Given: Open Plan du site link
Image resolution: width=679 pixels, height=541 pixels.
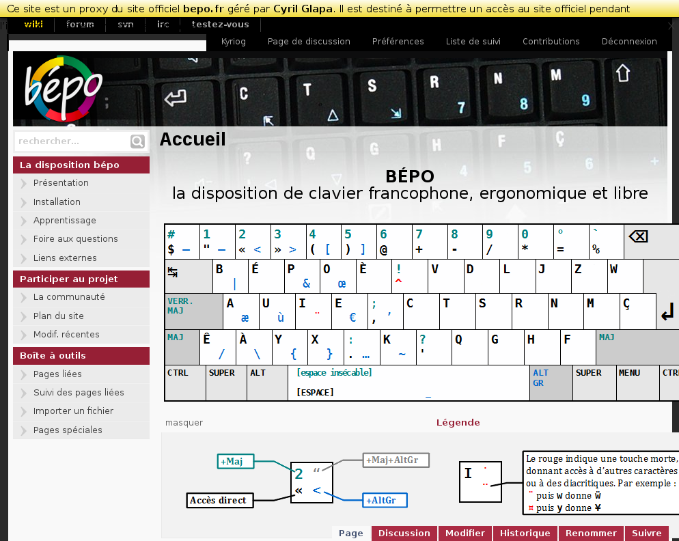Looking at the screenshot, I should (x=59, y=316).
